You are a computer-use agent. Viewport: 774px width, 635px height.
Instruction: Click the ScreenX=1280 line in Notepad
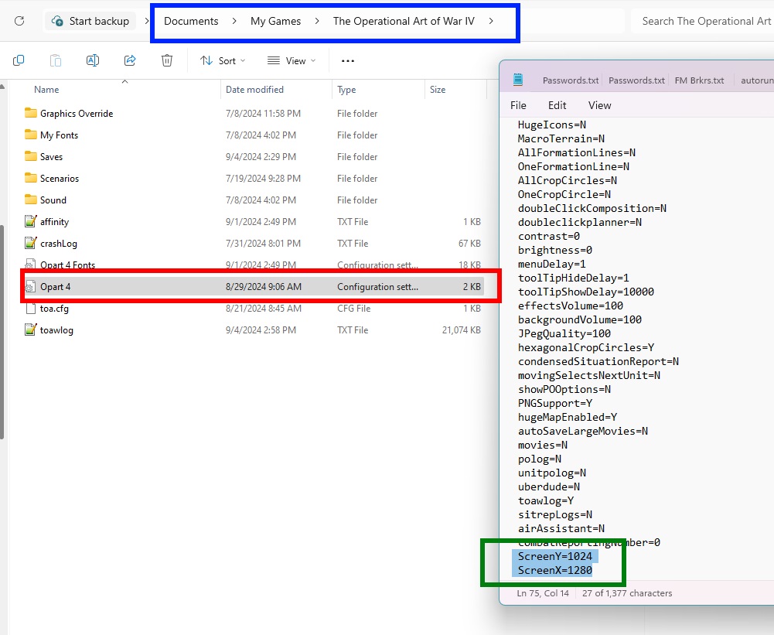555,570
